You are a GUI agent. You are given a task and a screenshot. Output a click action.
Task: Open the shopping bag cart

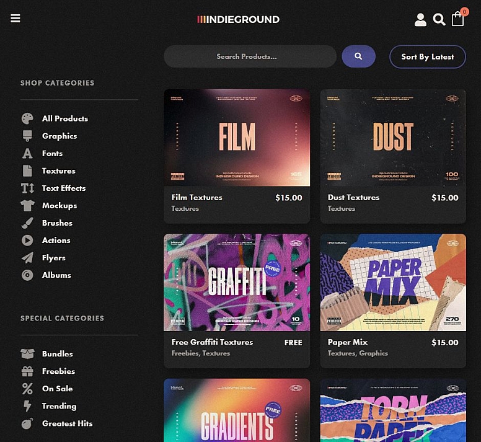coord(458,19)
